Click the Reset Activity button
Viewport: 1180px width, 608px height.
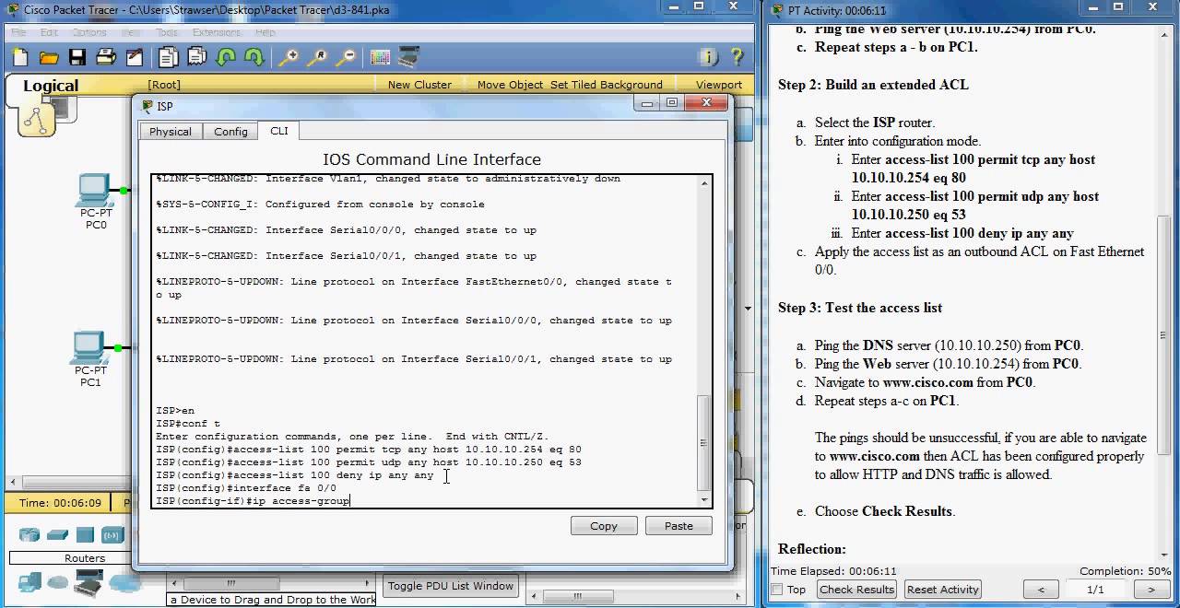click(x=942, y=590)
